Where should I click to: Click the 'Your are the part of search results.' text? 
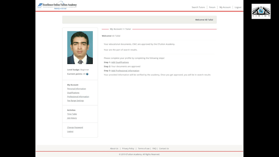121,50
